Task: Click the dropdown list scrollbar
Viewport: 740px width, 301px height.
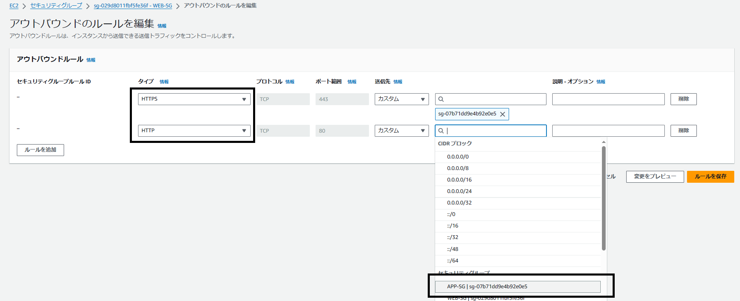Action: [604, 198]
